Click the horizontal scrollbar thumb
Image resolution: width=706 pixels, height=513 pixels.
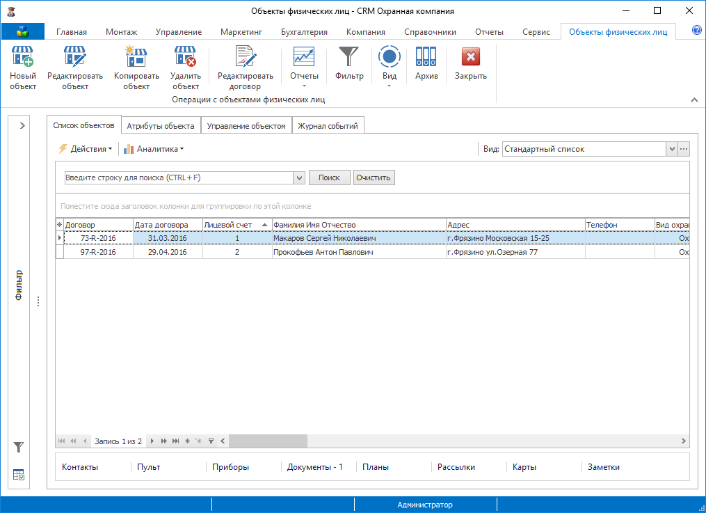pyautogui.click(x=268, y=441)
